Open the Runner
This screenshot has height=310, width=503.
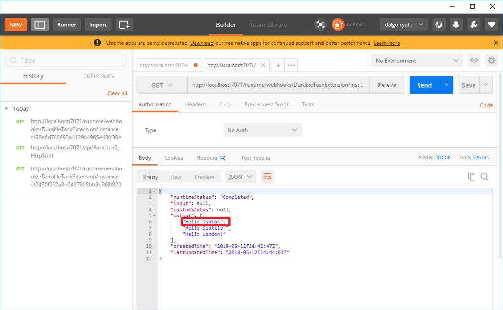tap(67, 24)
